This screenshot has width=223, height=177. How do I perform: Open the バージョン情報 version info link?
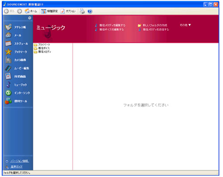(x=20, y=161)
